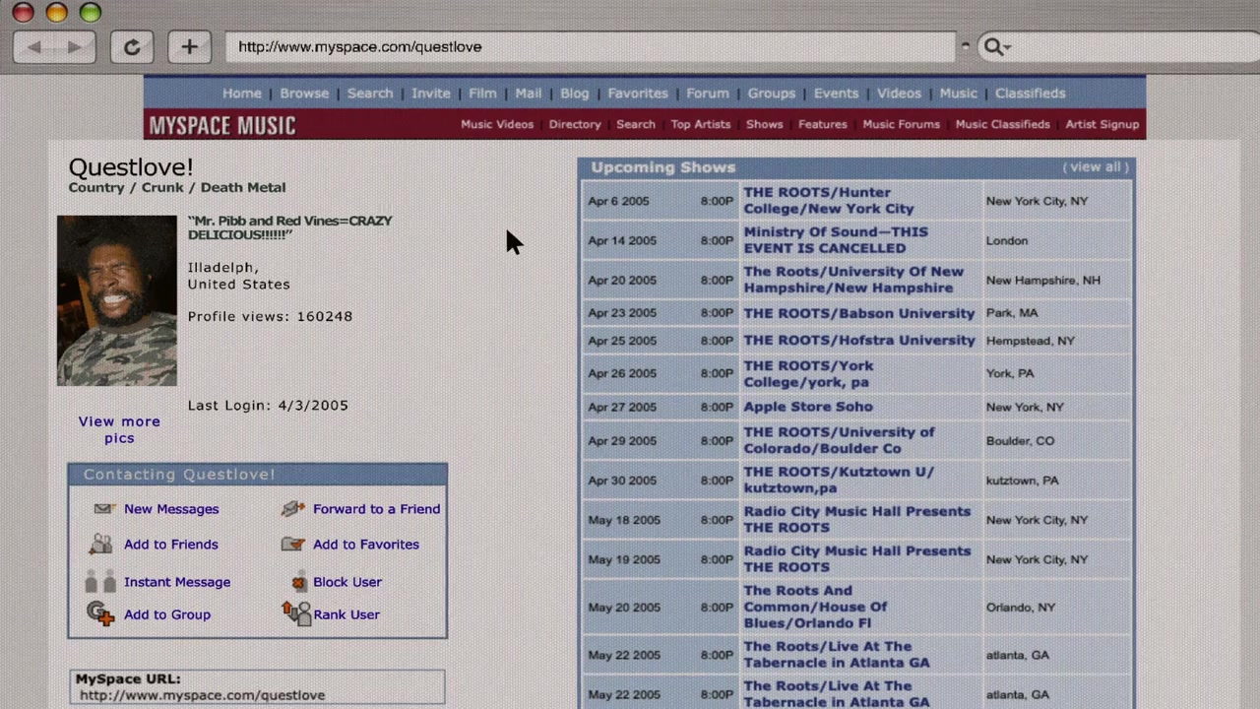The width and height of the screenshot is (1260, 709).
Task: Expand the browser search magnifier dropdown
Action: [x=996, y=47]
